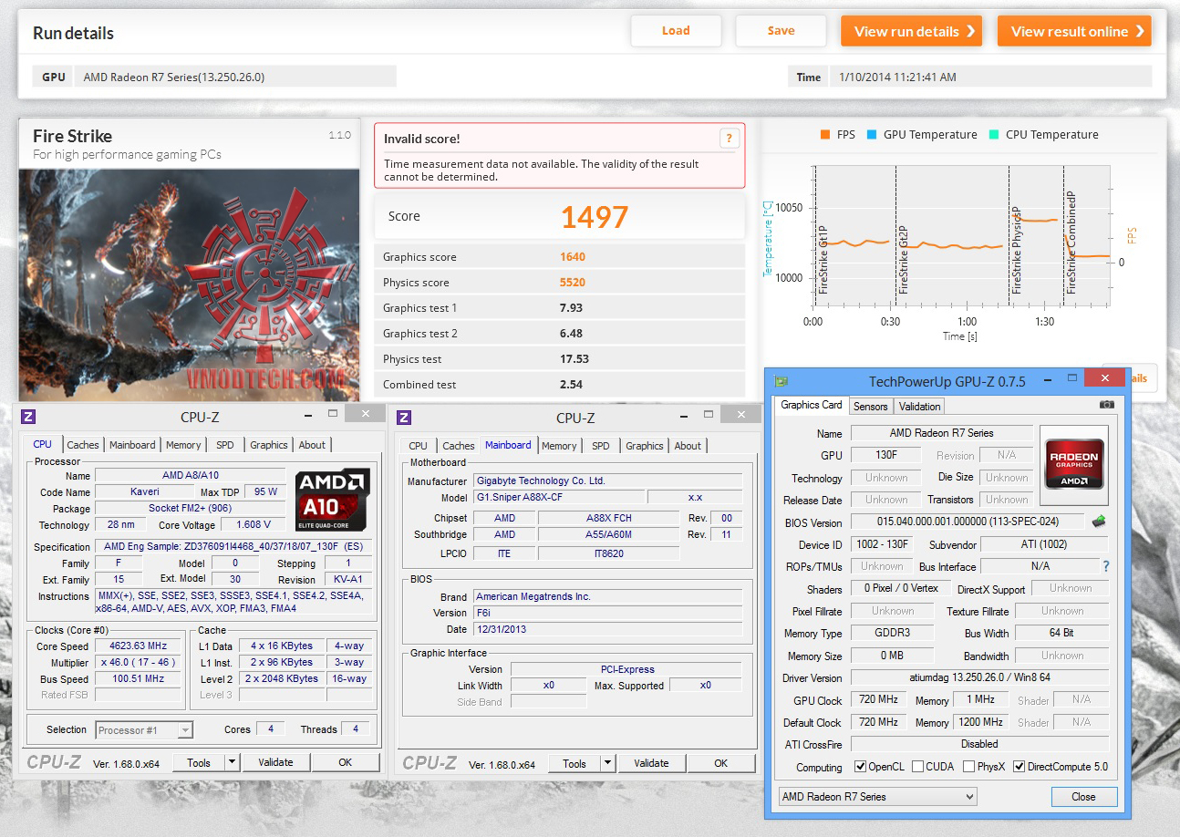Click the Code Name value Kaveri

(x=145, y=492)
